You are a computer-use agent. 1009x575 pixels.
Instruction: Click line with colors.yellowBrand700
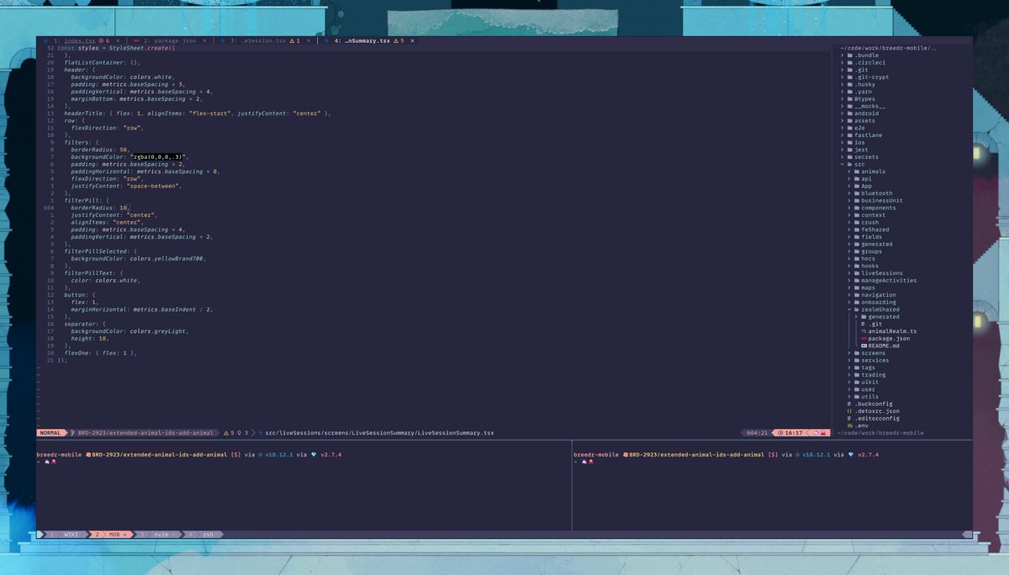(138, 259)
